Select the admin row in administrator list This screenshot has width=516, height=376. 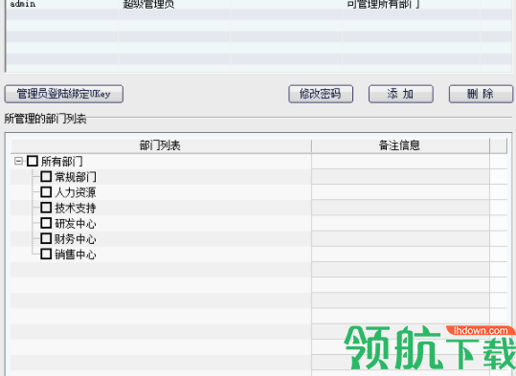(x=258, y=4)
